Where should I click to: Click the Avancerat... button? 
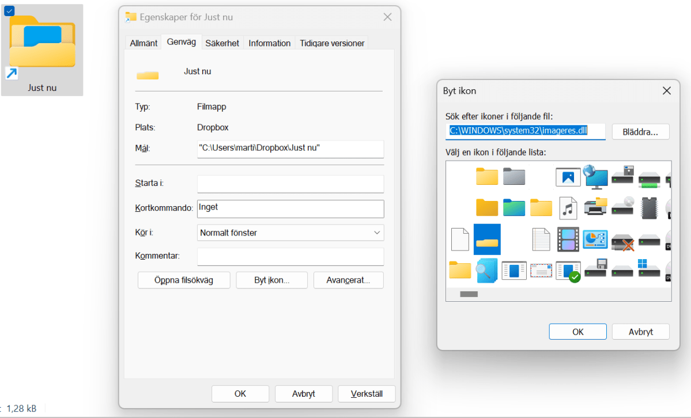348,280
